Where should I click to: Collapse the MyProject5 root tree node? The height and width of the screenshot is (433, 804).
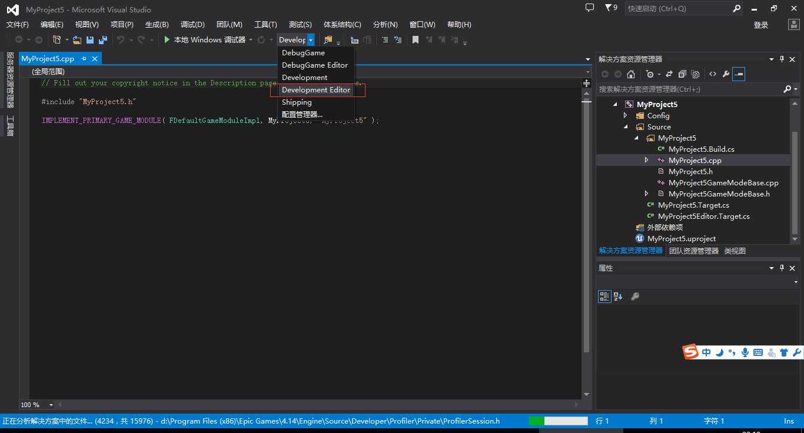coord(615,104)
